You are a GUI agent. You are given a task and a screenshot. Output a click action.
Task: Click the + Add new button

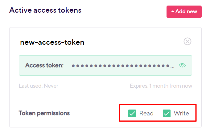[184, 11]
